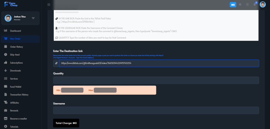
Task: Click the Drip-feed clock icon
Action: pyautogui.click(x=6, y=54)
